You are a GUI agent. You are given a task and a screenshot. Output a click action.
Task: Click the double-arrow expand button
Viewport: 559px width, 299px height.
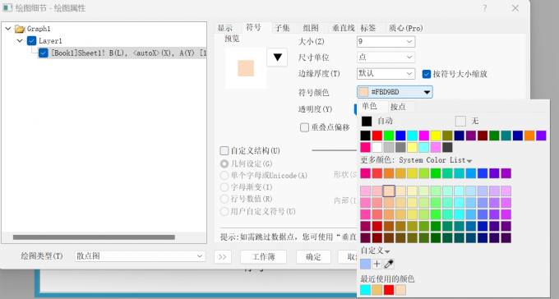(x=223, y=257)
